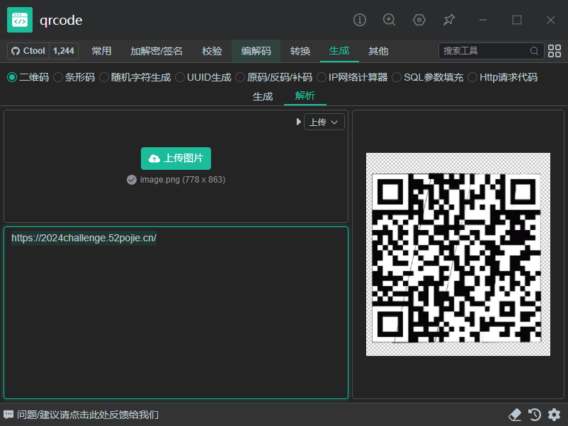Screen dimensions: 568x426
Task: Expand the 上传 dropdown
Action: pyautogui.click(x=324, y=122)
